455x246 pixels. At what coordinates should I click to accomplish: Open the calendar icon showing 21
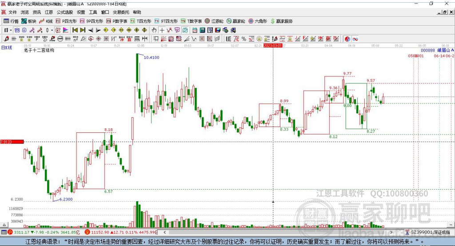click(195, 30)
